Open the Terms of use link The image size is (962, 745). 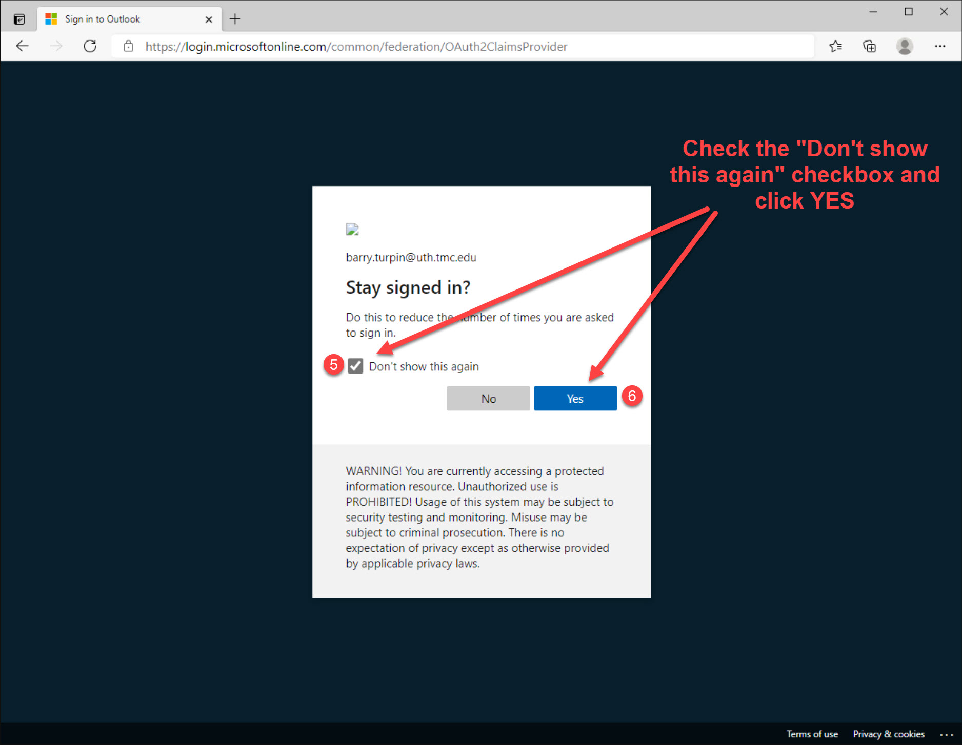coord(812,734)
